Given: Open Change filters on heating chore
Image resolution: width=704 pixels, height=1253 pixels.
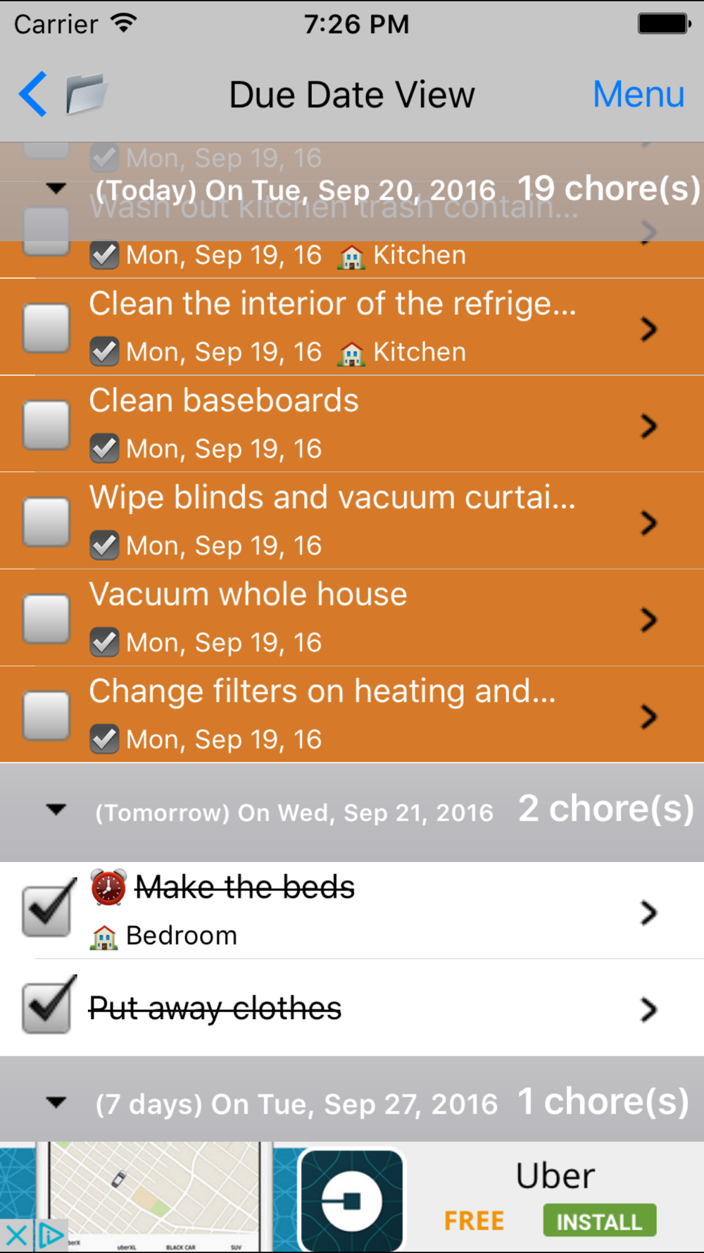Looking at the screenshot, I should click(322, 692).
